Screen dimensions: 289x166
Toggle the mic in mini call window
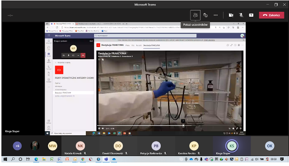click(x=68, y=55)
